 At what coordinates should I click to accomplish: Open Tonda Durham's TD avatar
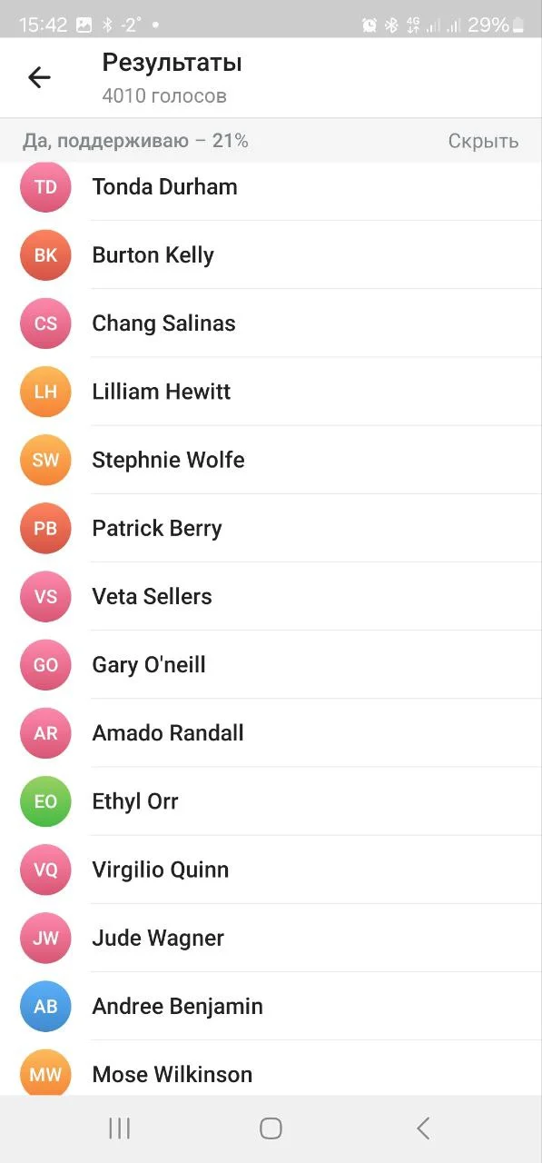(x=45, y=187)
